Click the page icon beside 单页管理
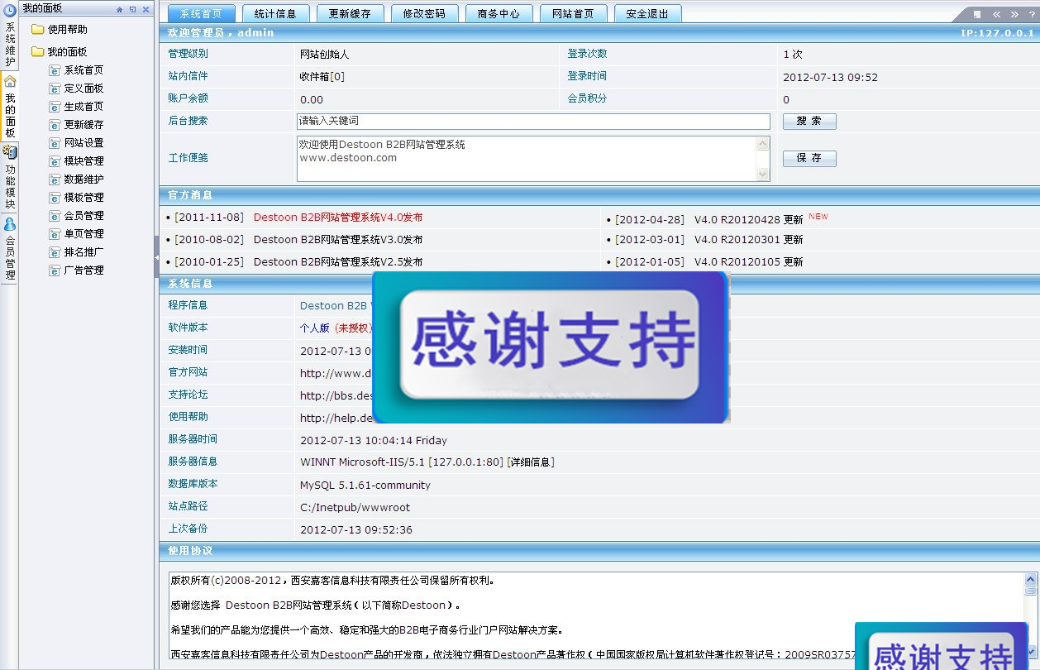The image size is (1040, 670). coord(55,234)
